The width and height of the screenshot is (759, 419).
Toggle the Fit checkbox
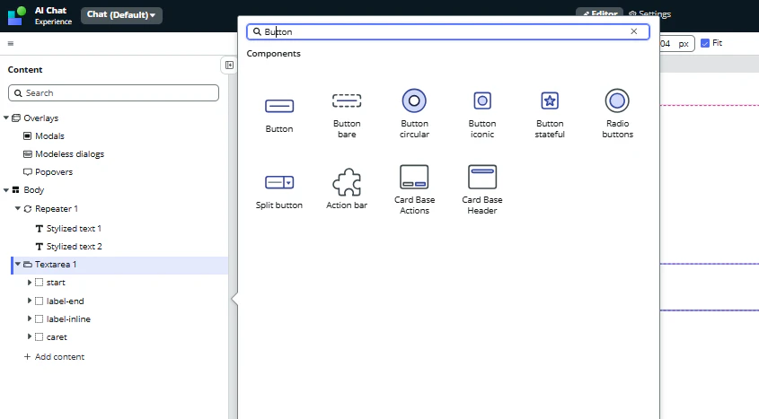705,43
